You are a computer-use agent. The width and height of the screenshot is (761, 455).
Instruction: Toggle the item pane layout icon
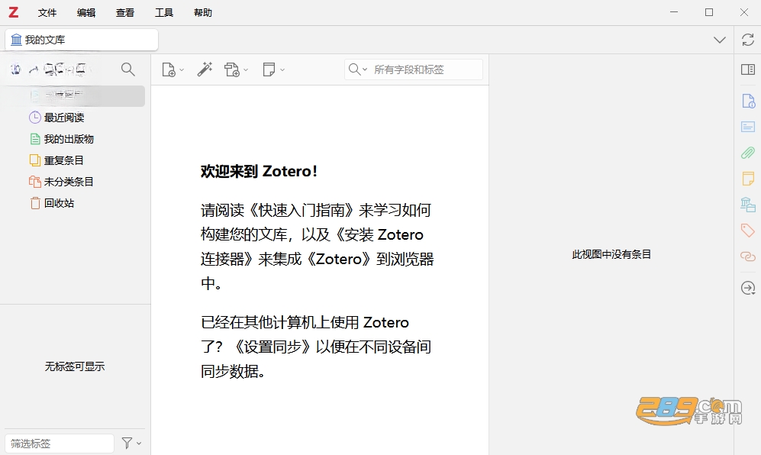coord(748,69)
